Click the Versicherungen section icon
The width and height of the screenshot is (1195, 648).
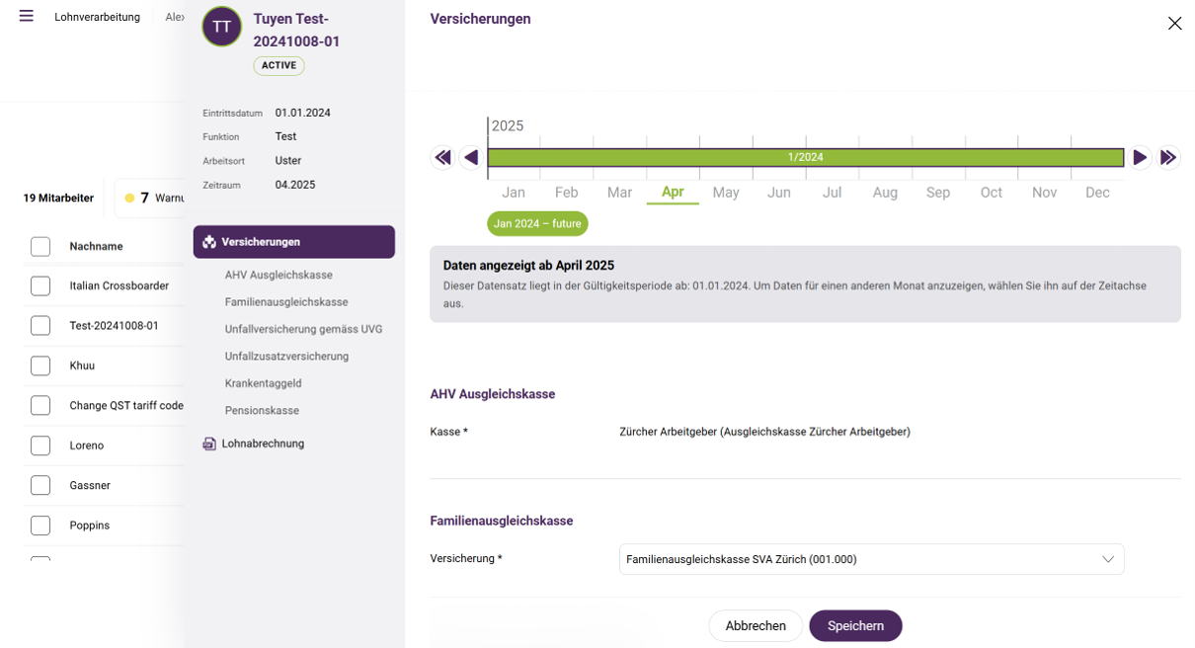[x=209, y=242]
